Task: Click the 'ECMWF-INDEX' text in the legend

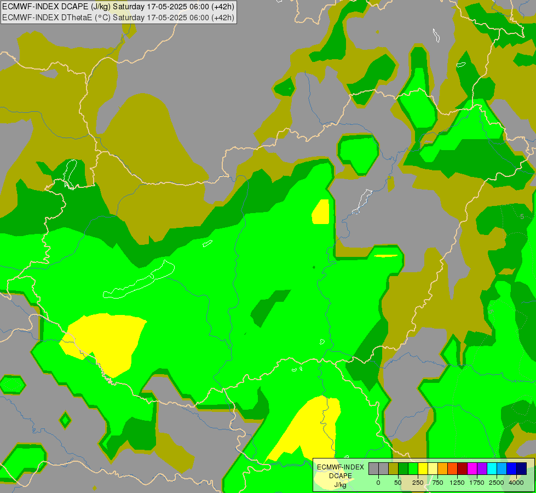Action: coord(341,467)
